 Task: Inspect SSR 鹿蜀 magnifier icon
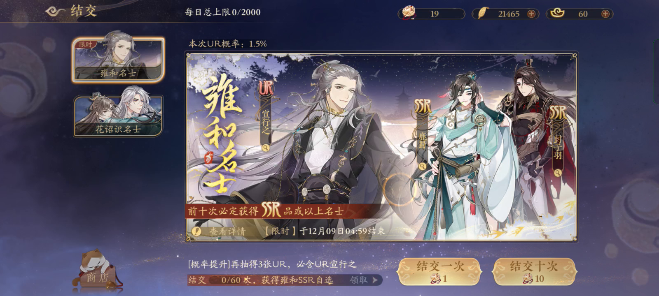[x=422, y=166]
